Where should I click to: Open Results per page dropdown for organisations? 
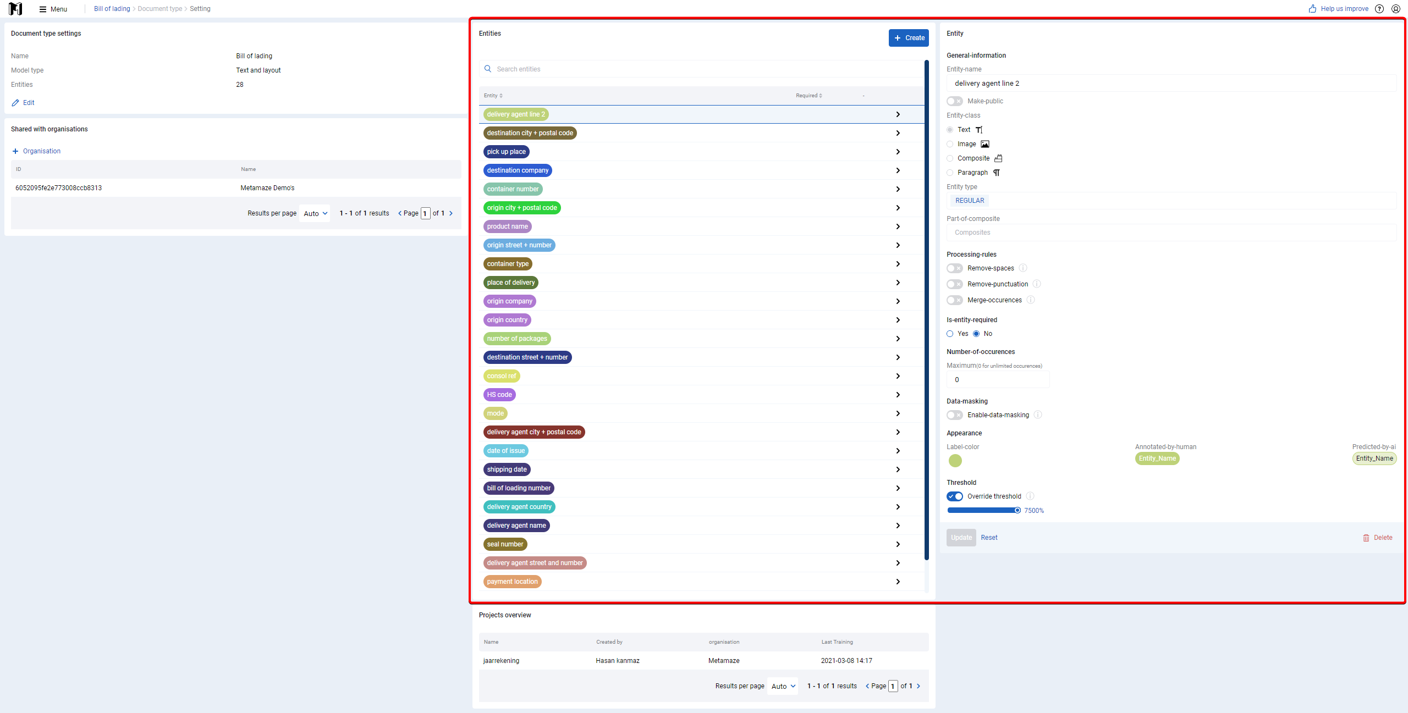tap(316, 213)
